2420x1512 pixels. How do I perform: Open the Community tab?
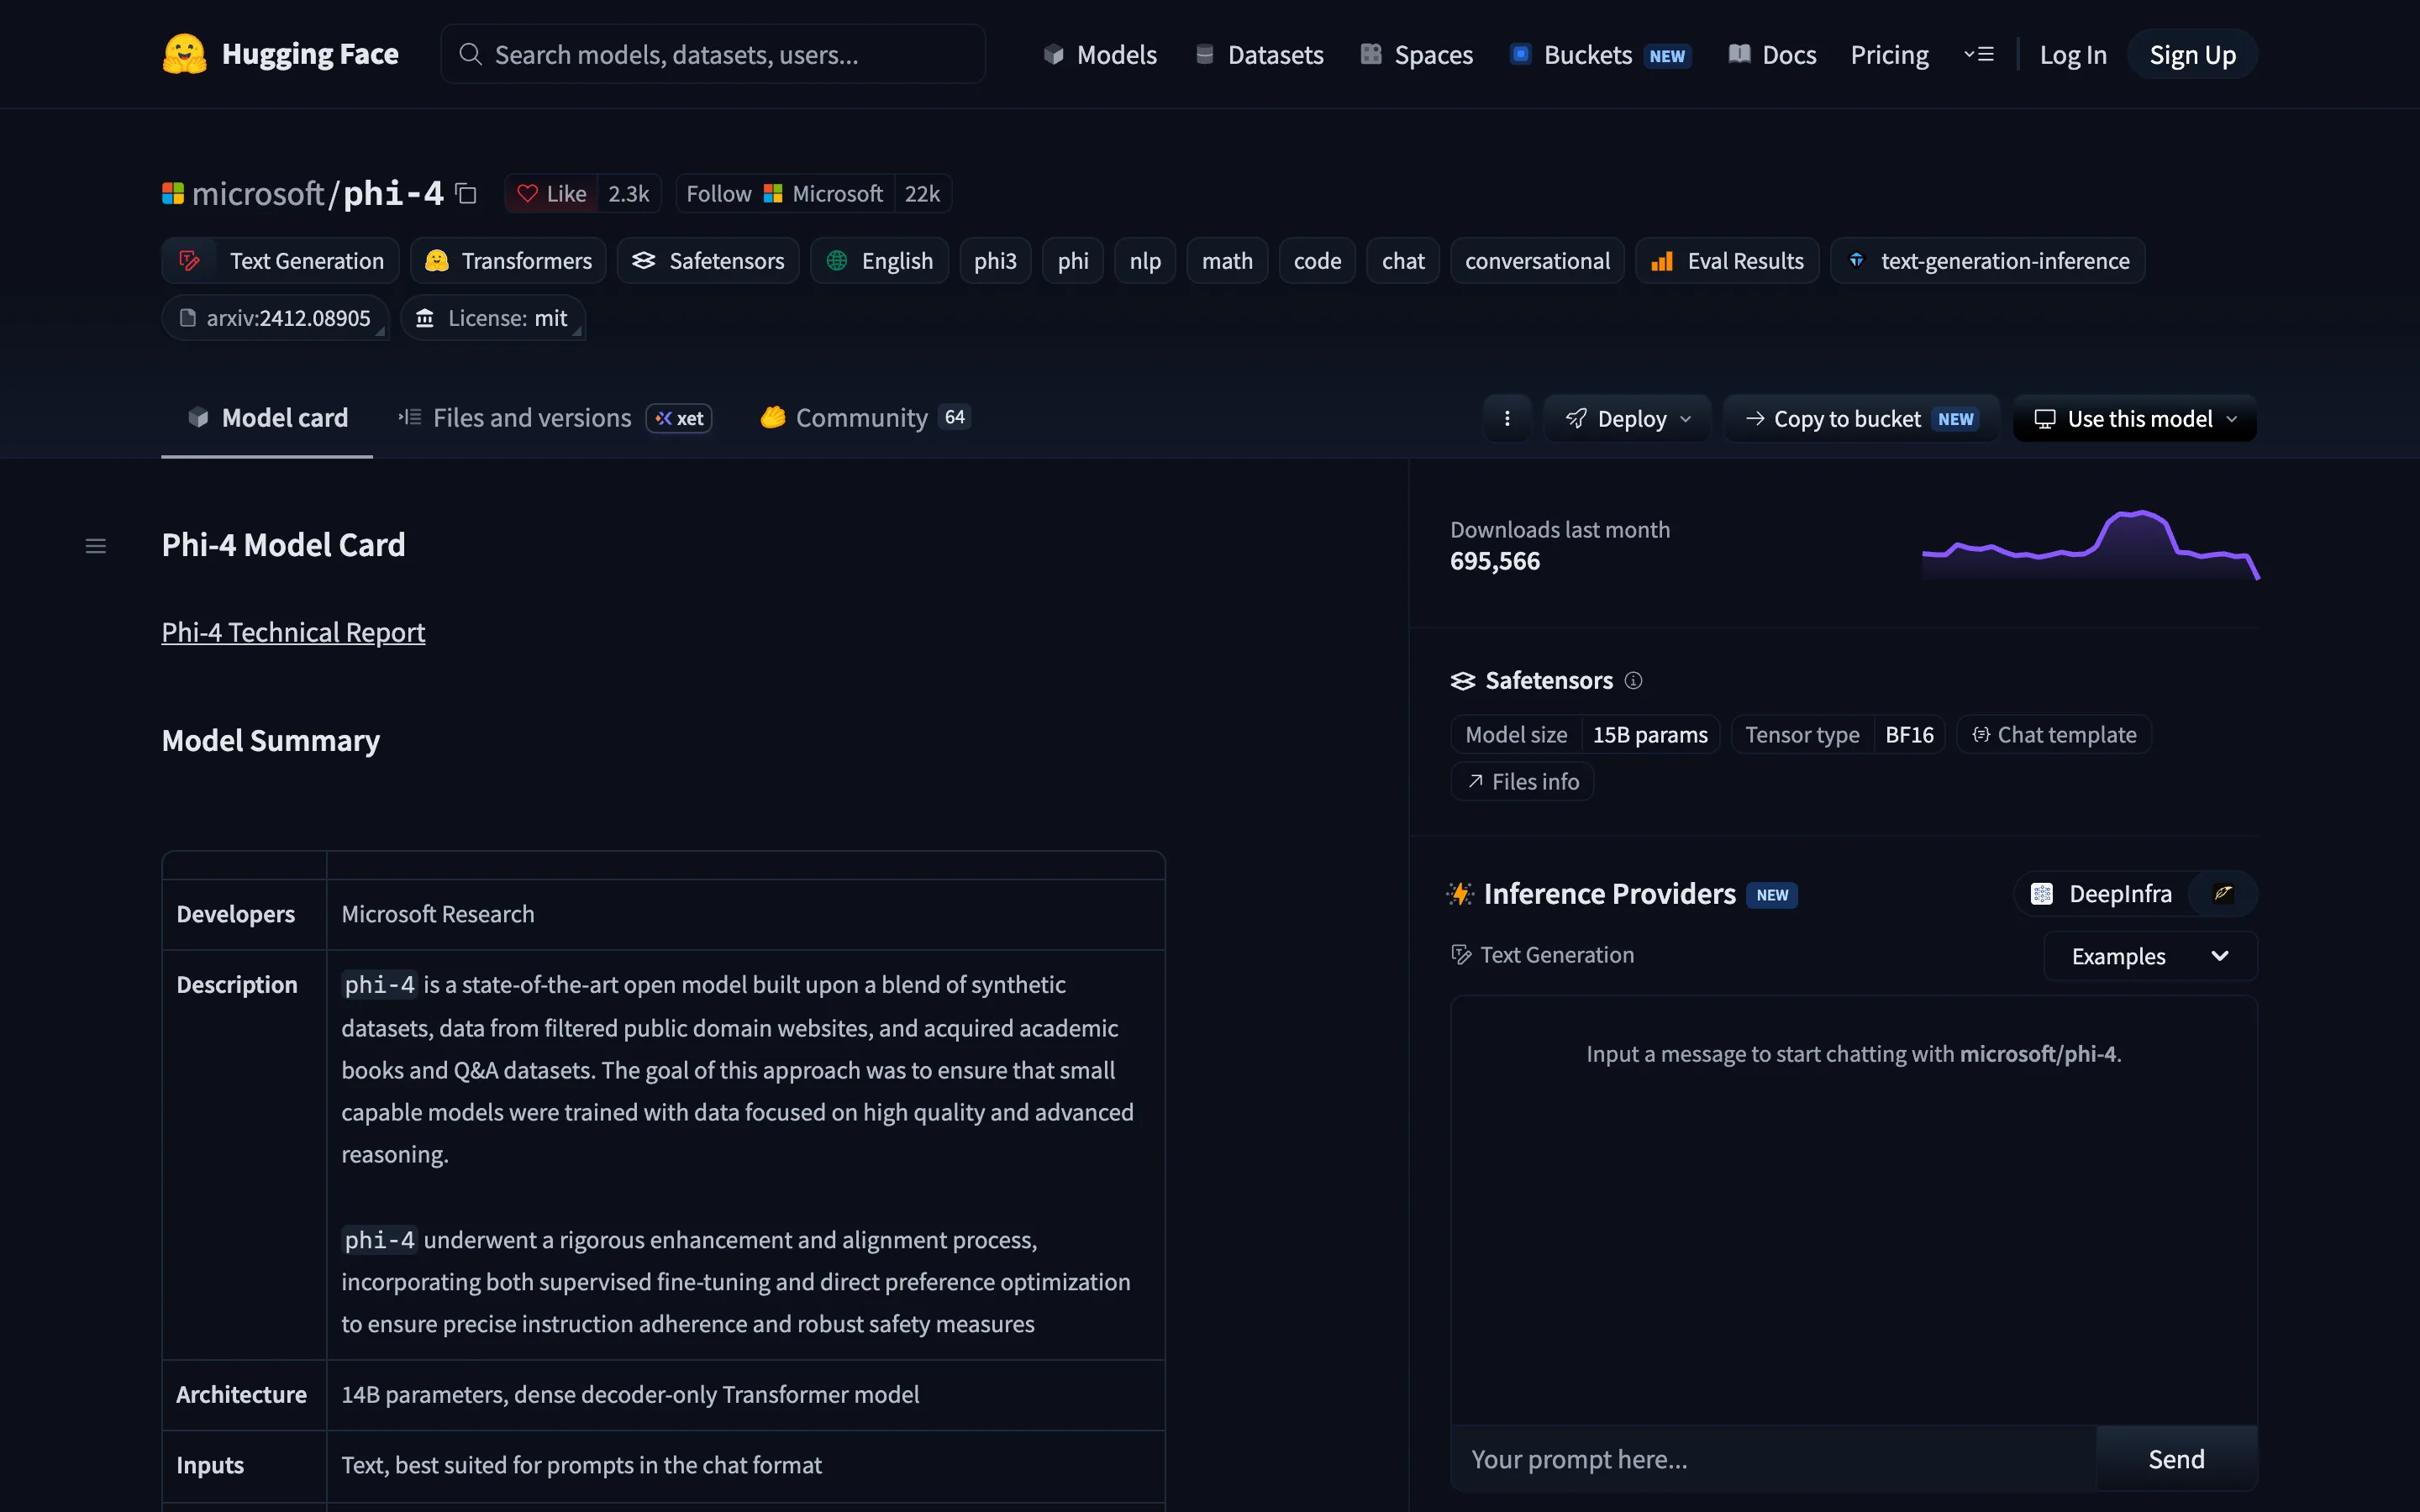point(864,418)
